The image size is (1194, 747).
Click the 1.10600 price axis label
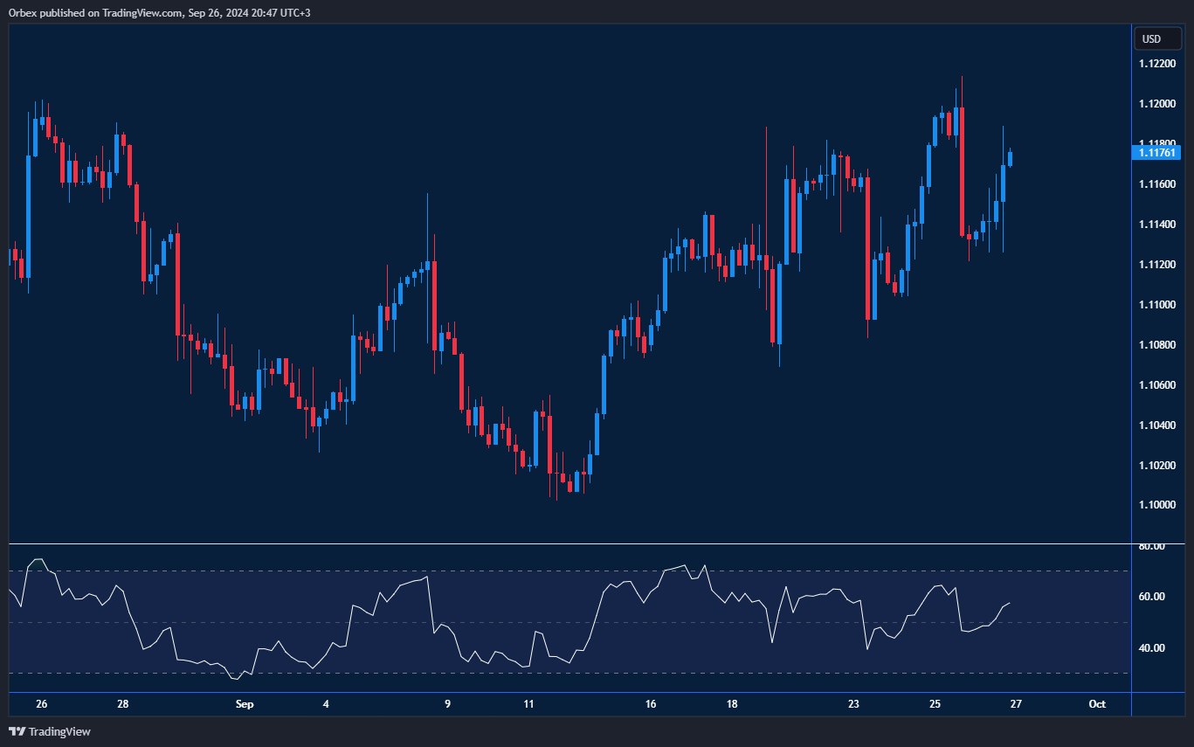[1156, 385]
